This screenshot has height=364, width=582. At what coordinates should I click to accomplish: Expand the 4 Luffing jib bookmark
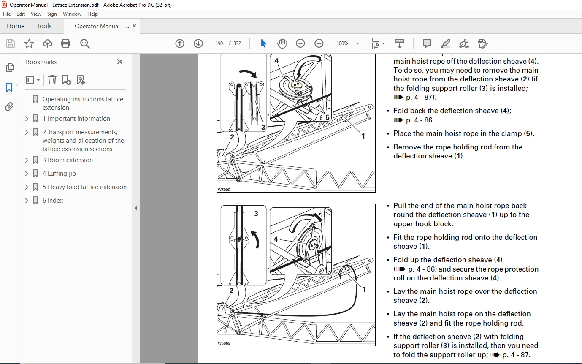point(27,174)
